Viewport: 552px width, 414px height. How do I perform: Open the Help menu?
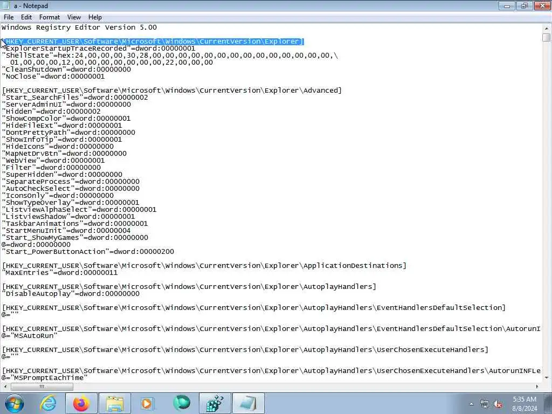95,17
